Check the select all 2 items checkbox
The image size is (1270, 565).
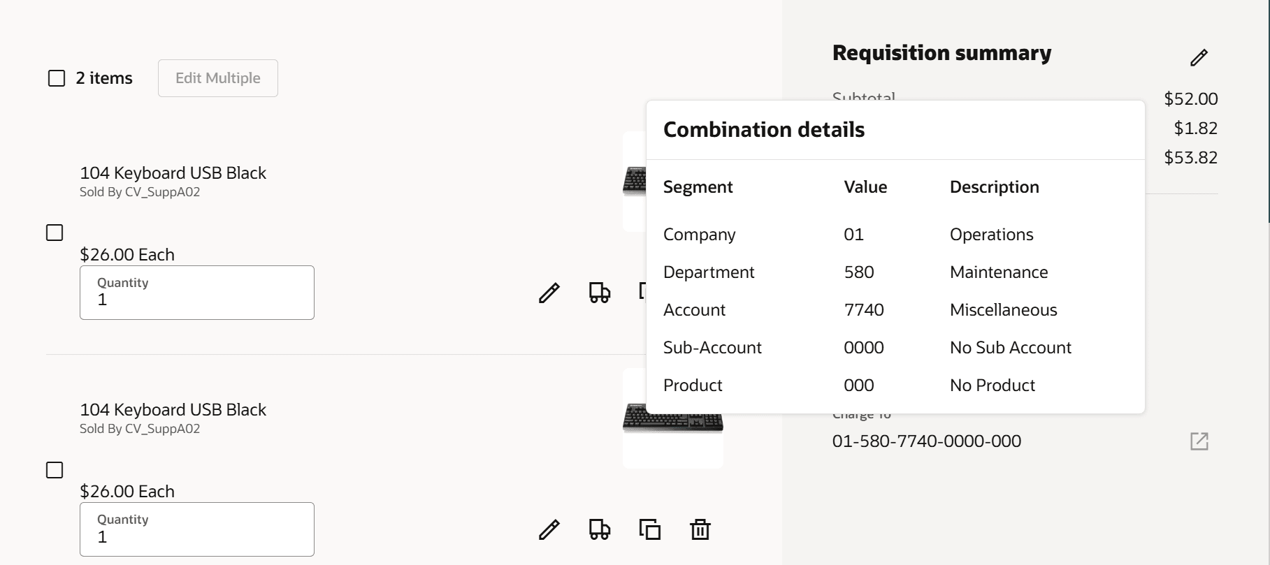[57, 78]
